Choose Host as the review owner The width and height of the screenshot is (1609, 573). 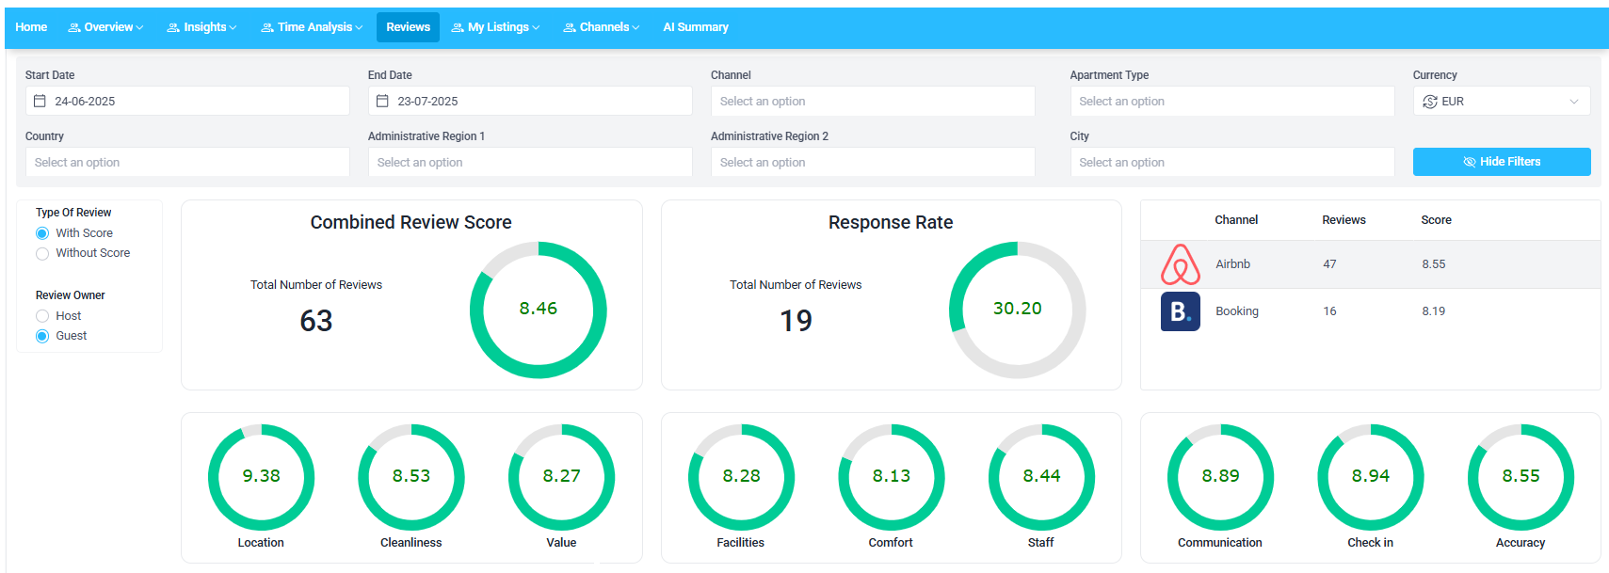click(x=42, y=316)
